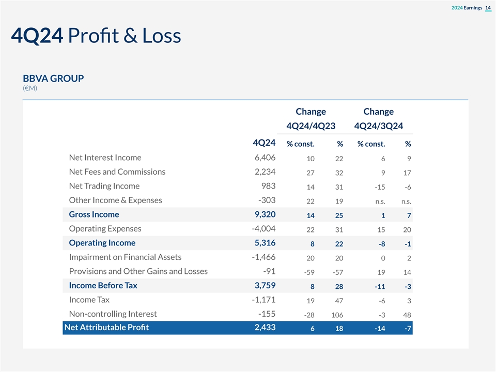496x372 pixels.
Task: Select the Net Interest Income row label
Action: click(105, 158)
